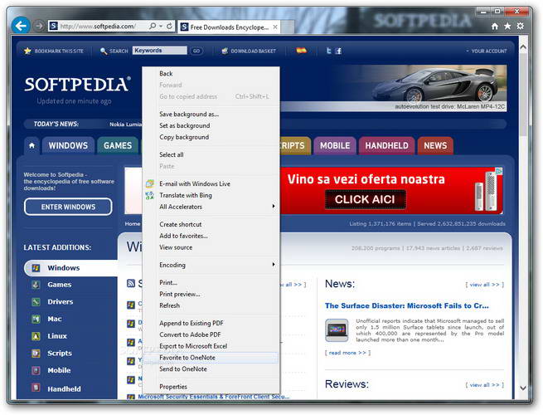
Task: Choose Back from the context menu
Action: click(x=211, y=74)
